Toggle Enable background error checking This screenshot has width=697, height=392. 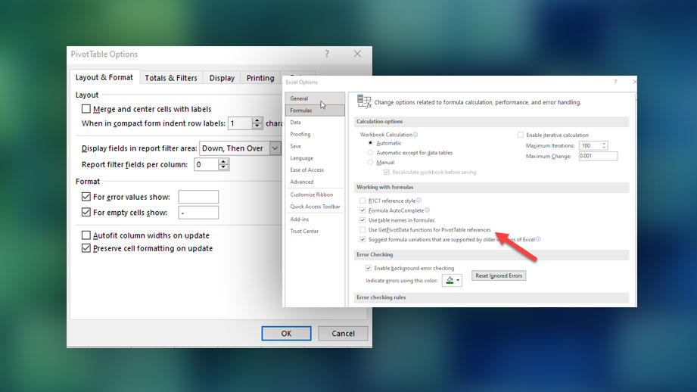tap(369, 268)
